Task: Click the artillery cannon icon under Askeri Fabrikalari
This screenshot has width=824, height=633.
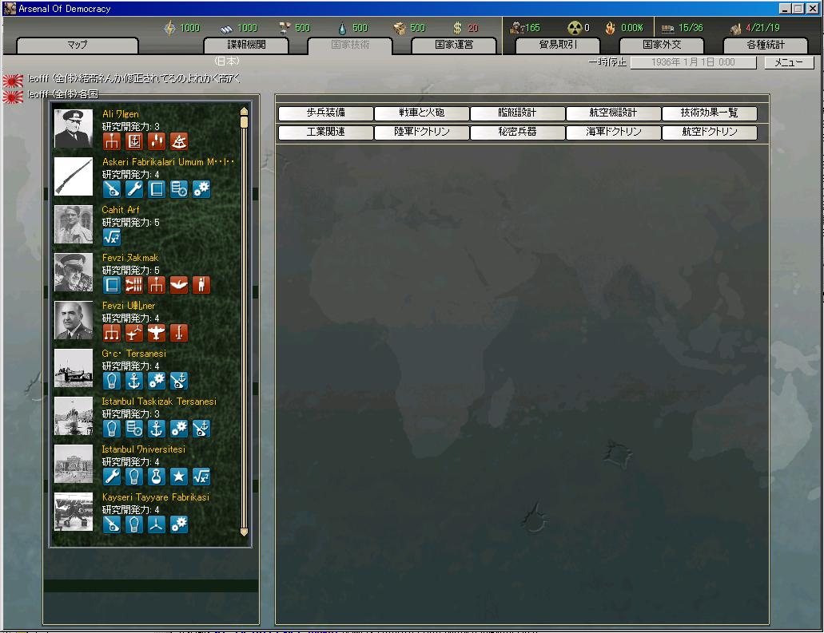Action: point(111,188)
